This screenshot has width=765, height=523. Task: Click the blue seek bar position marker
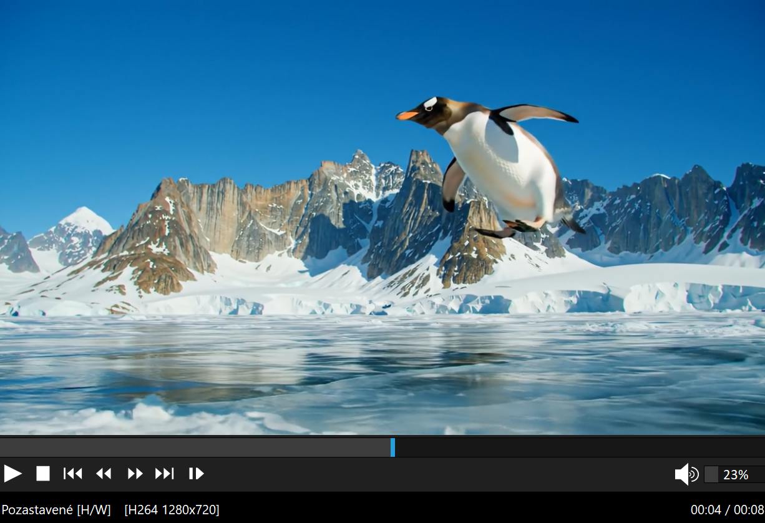tap(392, 447)
